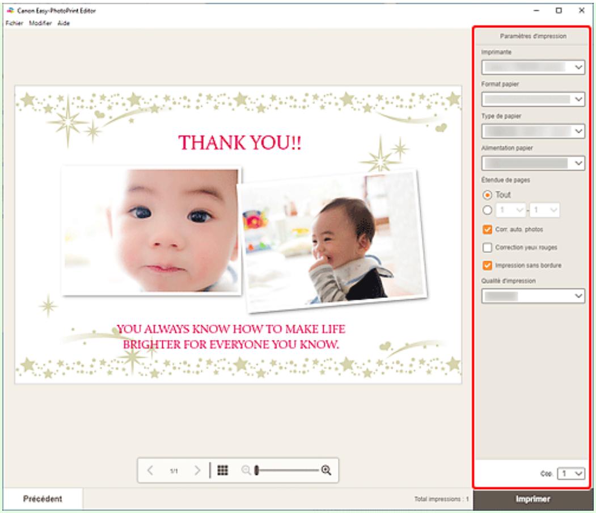The height and width of the screenshot is (513, 596).
Task: Expand the Imprimante dropdown
Action: (x=532, y=68)
